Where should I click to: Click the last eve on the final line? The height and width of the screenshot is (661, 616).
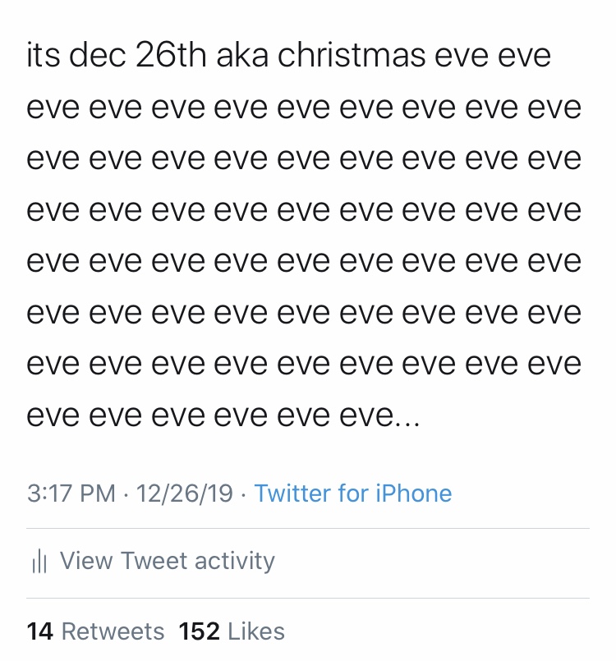point(366,417)
